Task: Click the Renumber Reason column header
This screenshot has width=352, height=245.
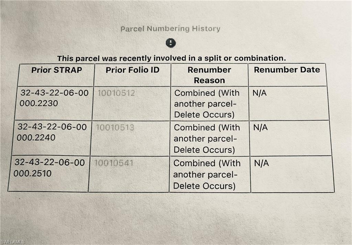Action: coord(209,75)
